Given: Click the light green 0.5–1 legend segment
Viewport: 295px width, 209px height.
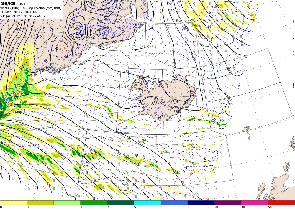Looking at the screenshot, I should coord(67,203).
